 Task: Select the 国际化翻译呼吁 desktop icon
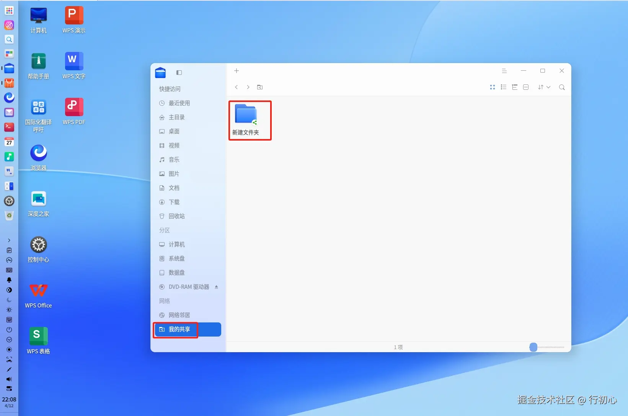tap(39, 116)
